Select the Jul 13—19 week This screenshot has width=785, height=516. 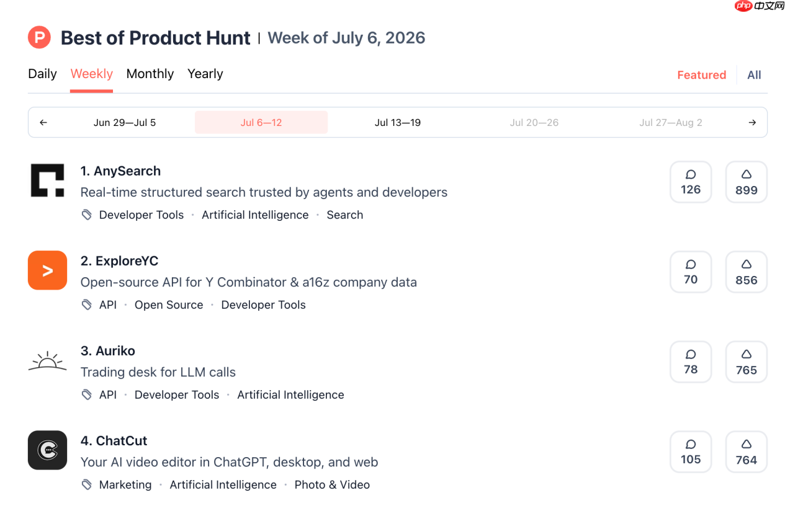(x=398, y=123)
